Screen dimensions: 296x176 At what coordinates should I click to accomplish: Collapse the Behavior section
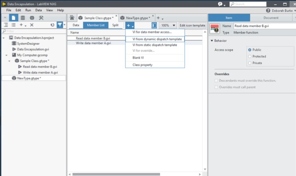pyautogui.click(x=212, y=41)
